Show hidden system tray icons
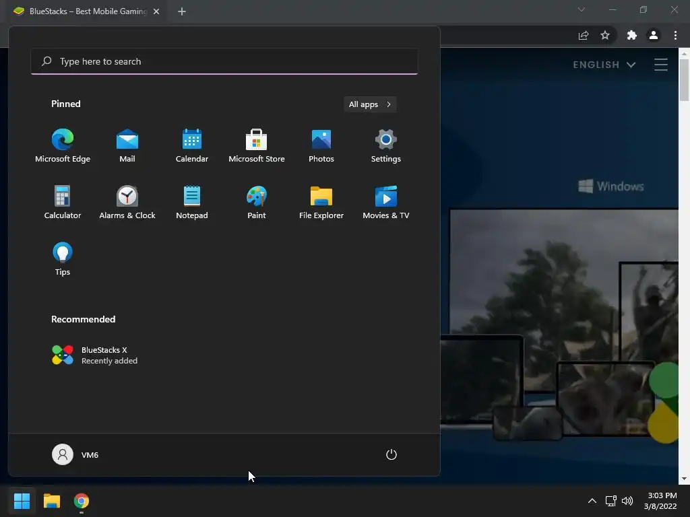Viewport: 690px width, 517px height. coord(592,501)
